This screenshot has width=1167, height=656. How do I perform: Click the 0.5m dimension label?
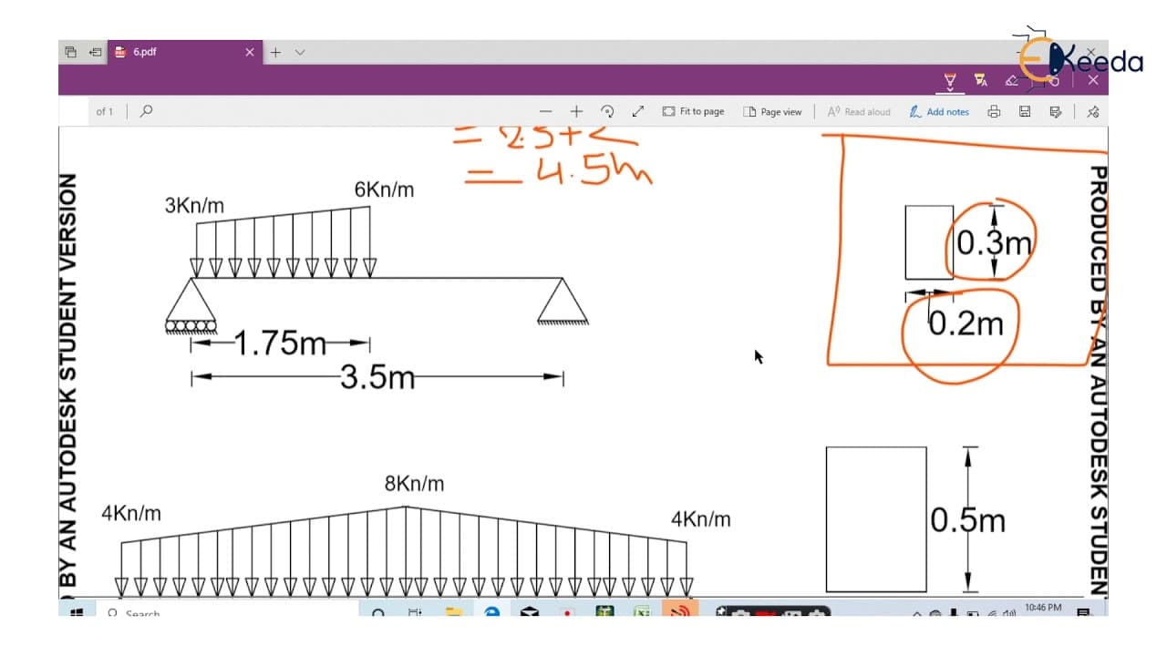coord(967,519)
